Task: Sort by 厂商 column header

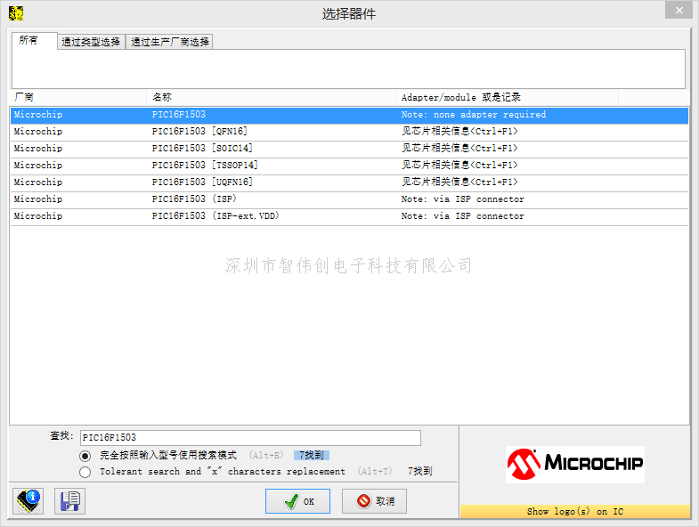Action: tap(78, 97)
